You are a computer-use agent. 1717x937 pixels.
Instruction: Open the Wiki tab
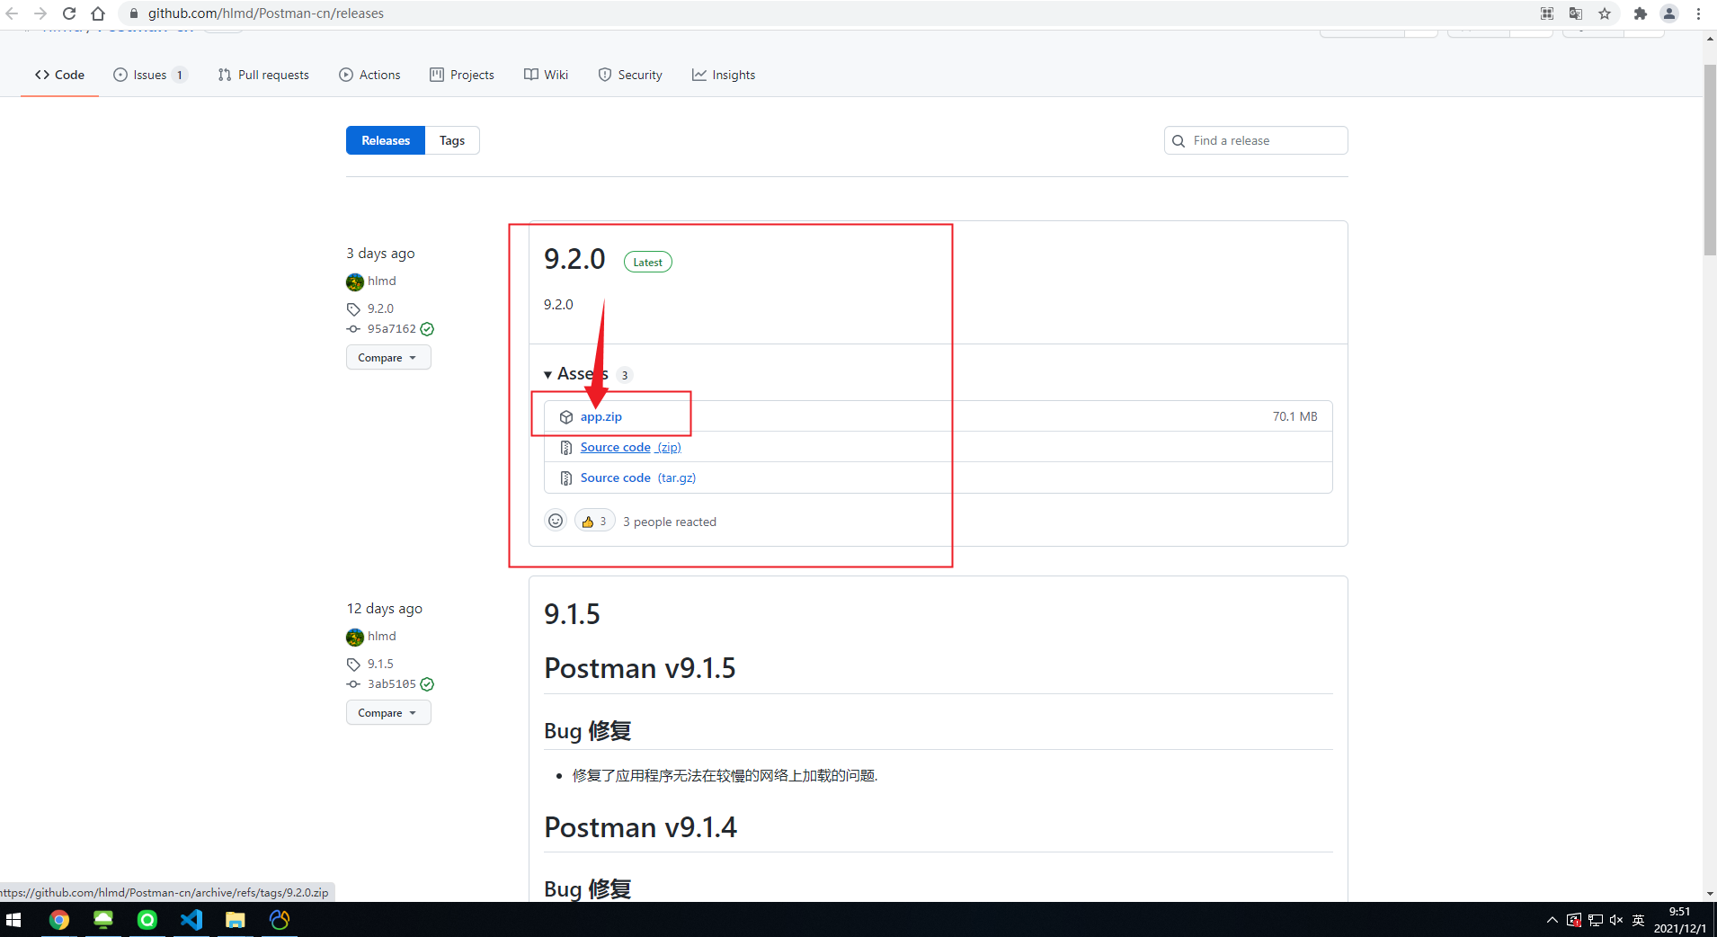(547, 75)
